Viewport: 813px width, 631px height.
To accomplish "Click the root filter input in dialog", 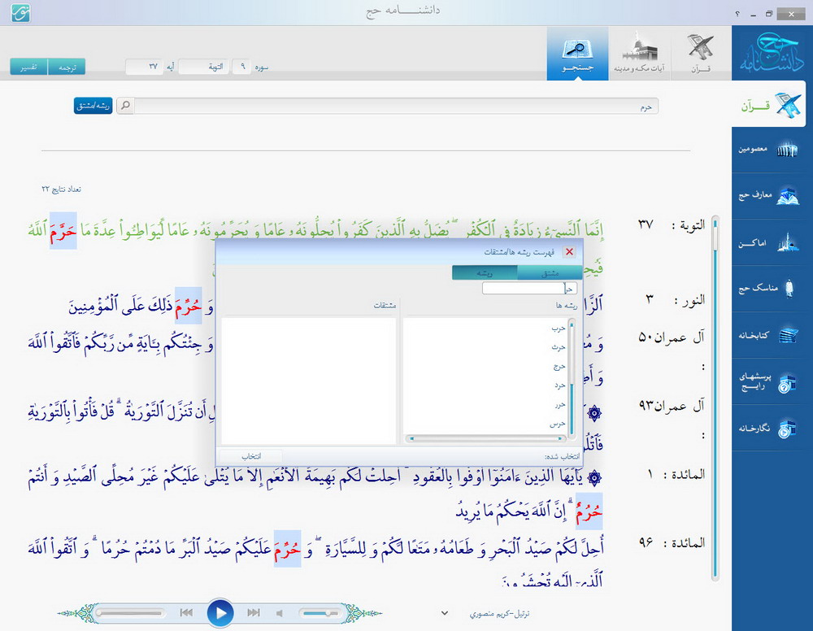I will 529,289.
